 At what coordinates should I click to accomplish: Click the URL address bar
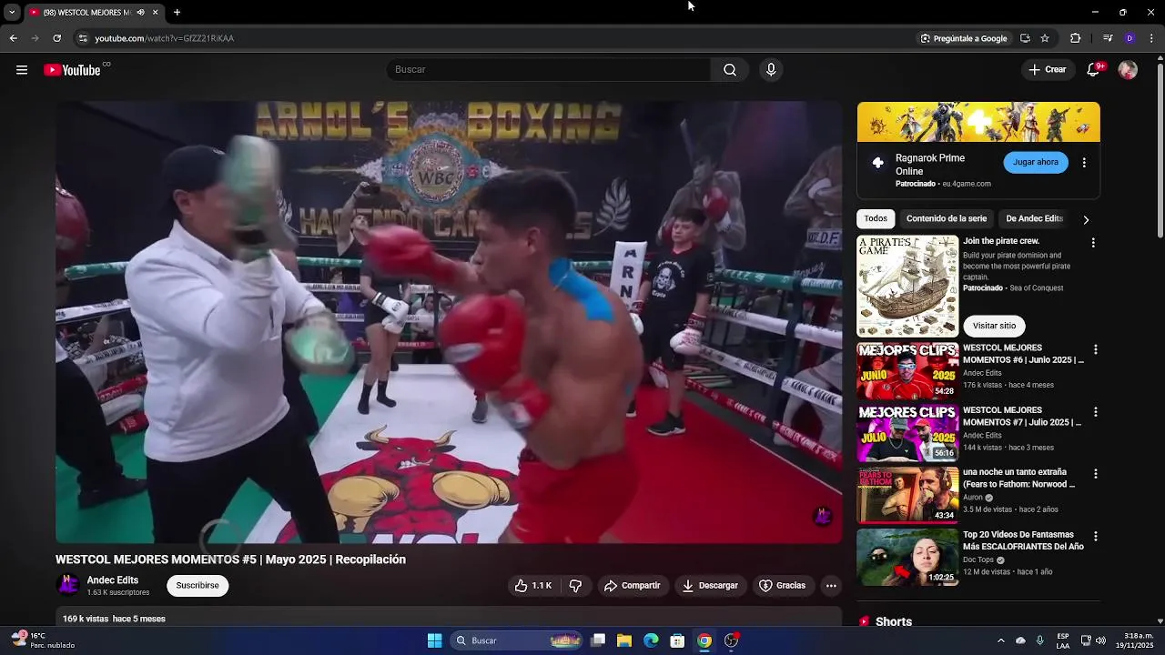point(491,38)
